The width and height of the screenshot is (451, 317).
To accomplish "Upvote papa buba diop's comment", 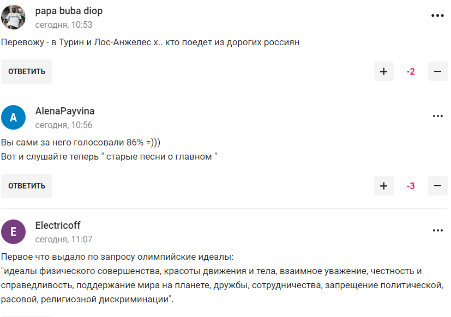I will [383, 71].
